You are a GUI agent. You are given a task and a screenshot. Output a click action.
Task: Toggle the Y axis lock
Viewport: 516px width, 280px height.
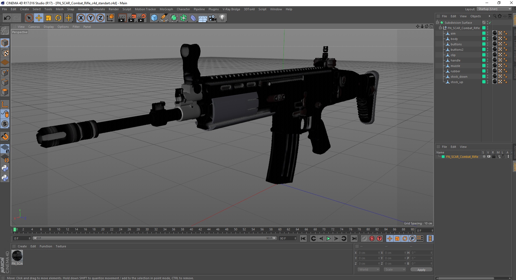(91, 18)
